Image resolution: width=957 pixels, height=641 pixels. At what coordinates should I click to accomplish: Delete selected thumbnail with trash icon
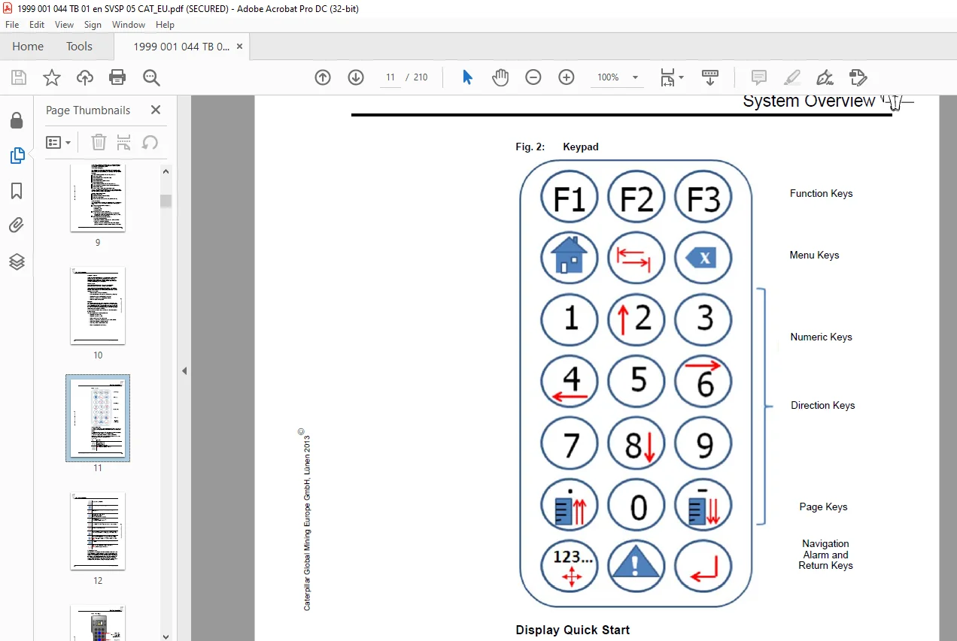99,142
